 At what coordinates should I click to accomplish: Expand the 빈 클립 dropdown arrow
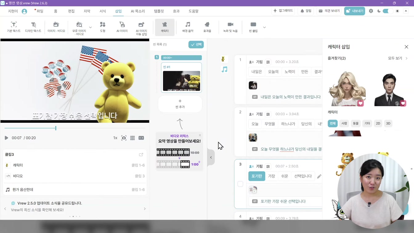pos(264,27)
